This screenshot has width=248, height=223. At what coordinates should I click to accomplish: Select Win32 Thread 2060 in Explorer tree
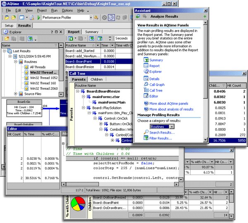pyautogui.click(x=44, y=89)
